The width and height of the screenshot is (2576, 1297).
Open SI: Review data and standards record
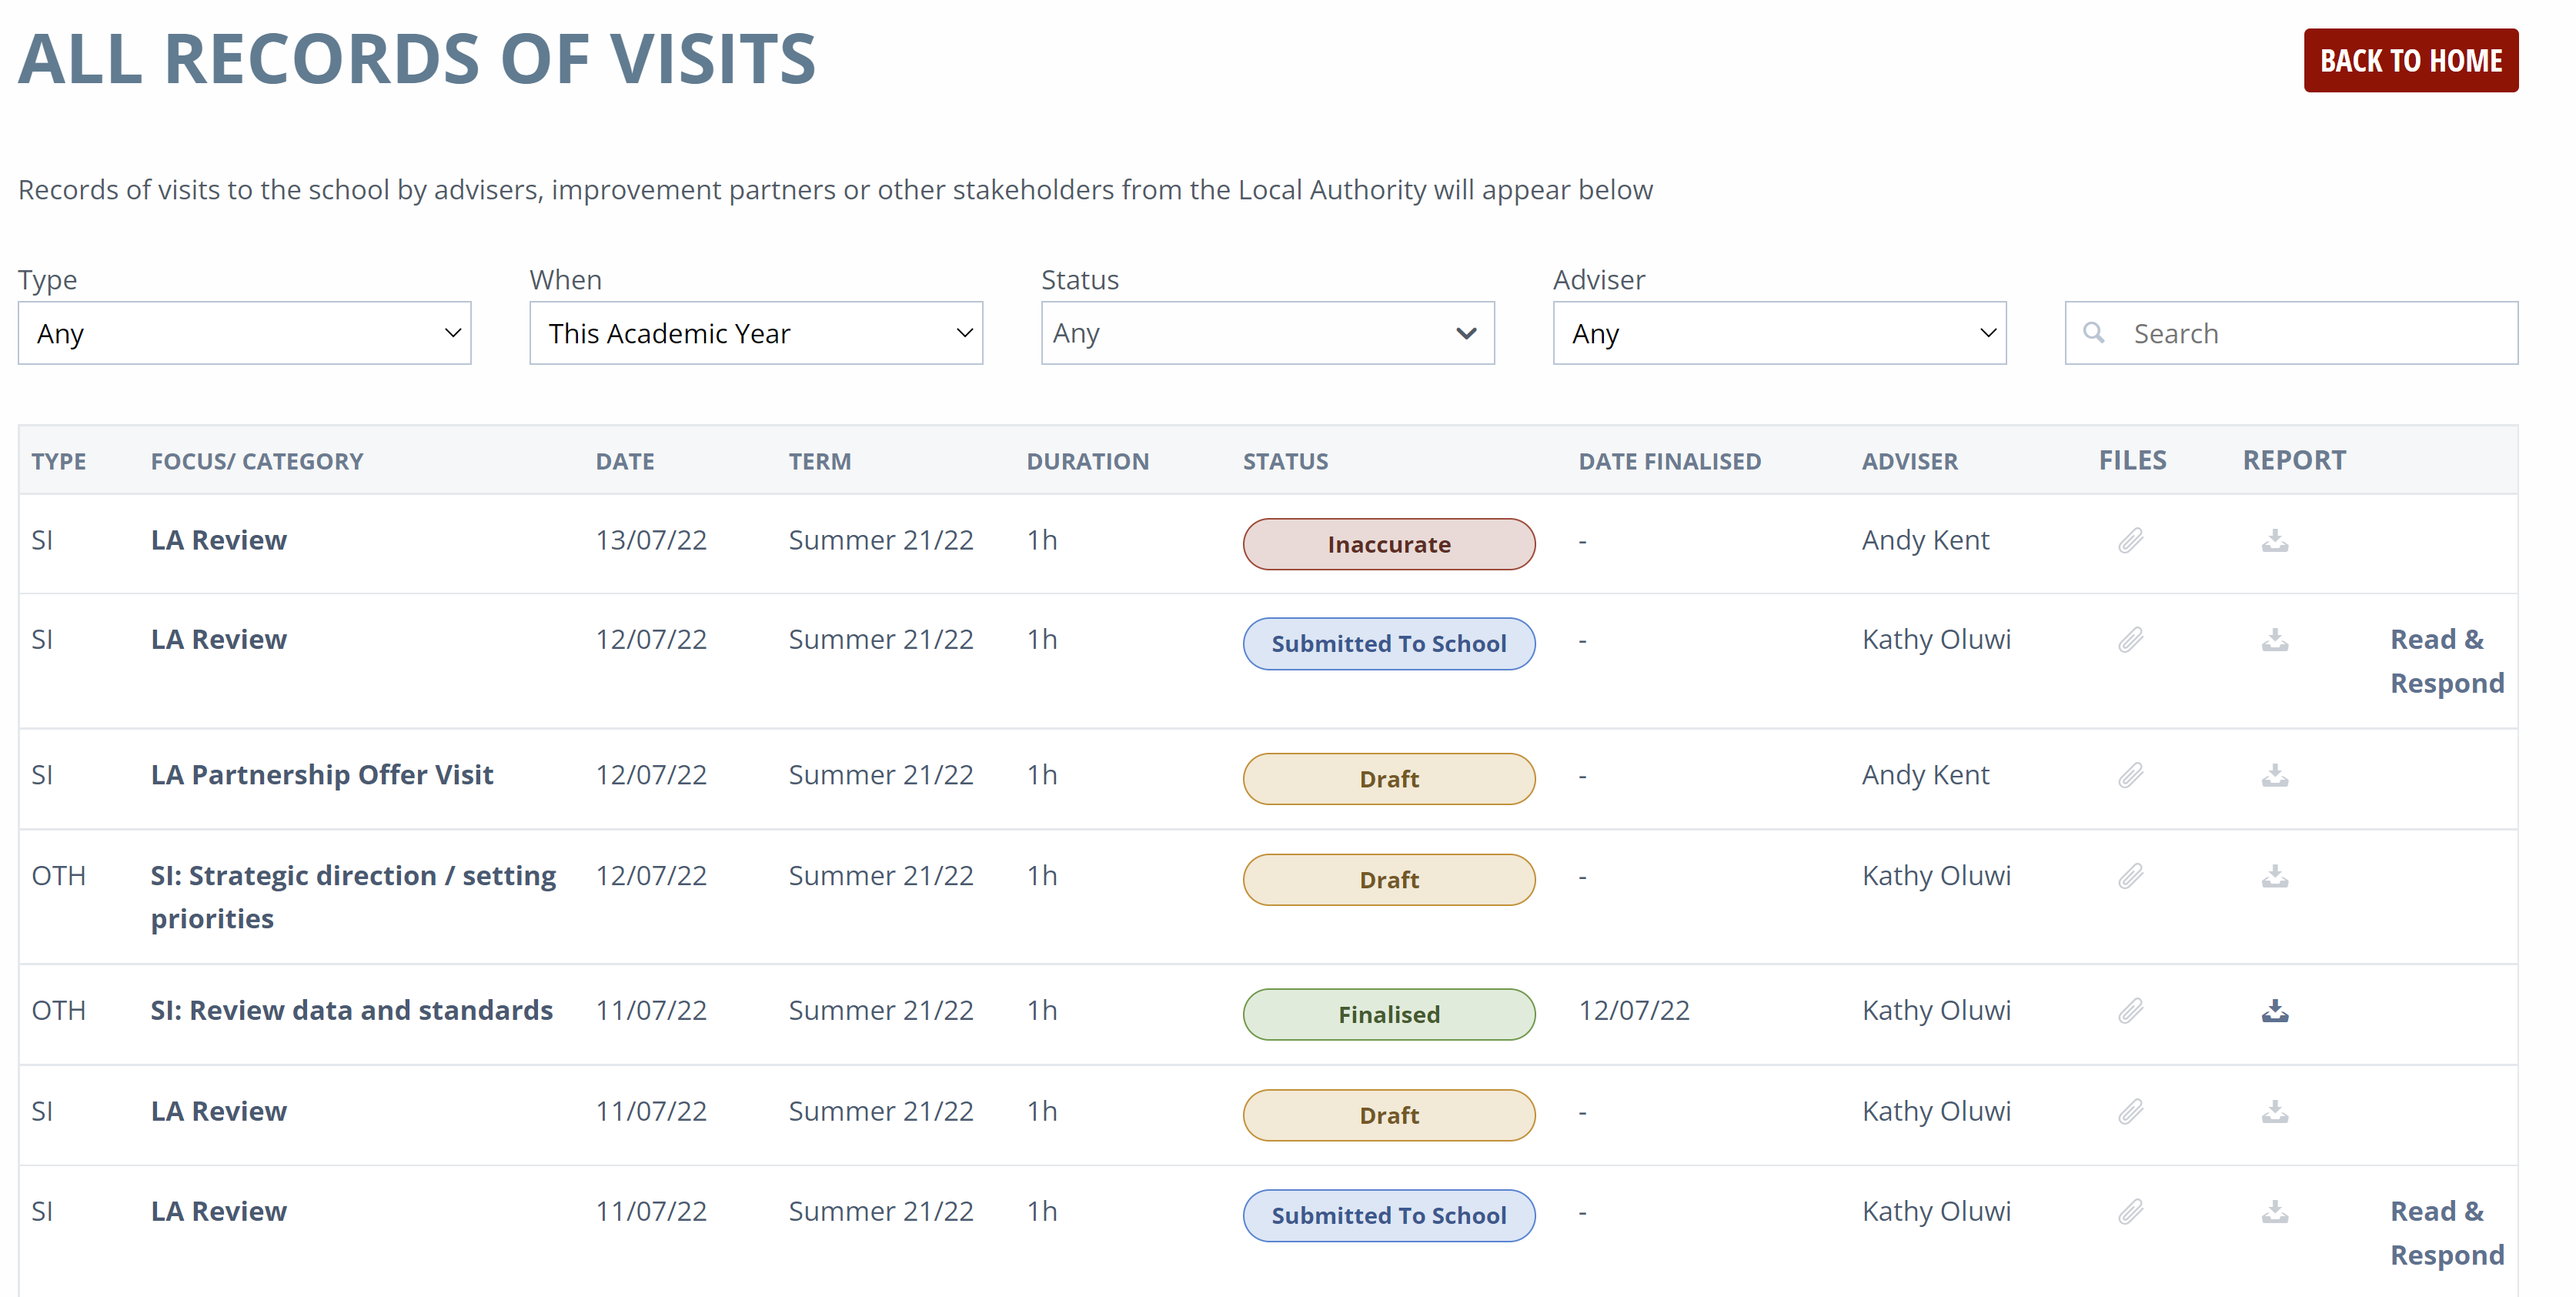tap(351, 1011)
